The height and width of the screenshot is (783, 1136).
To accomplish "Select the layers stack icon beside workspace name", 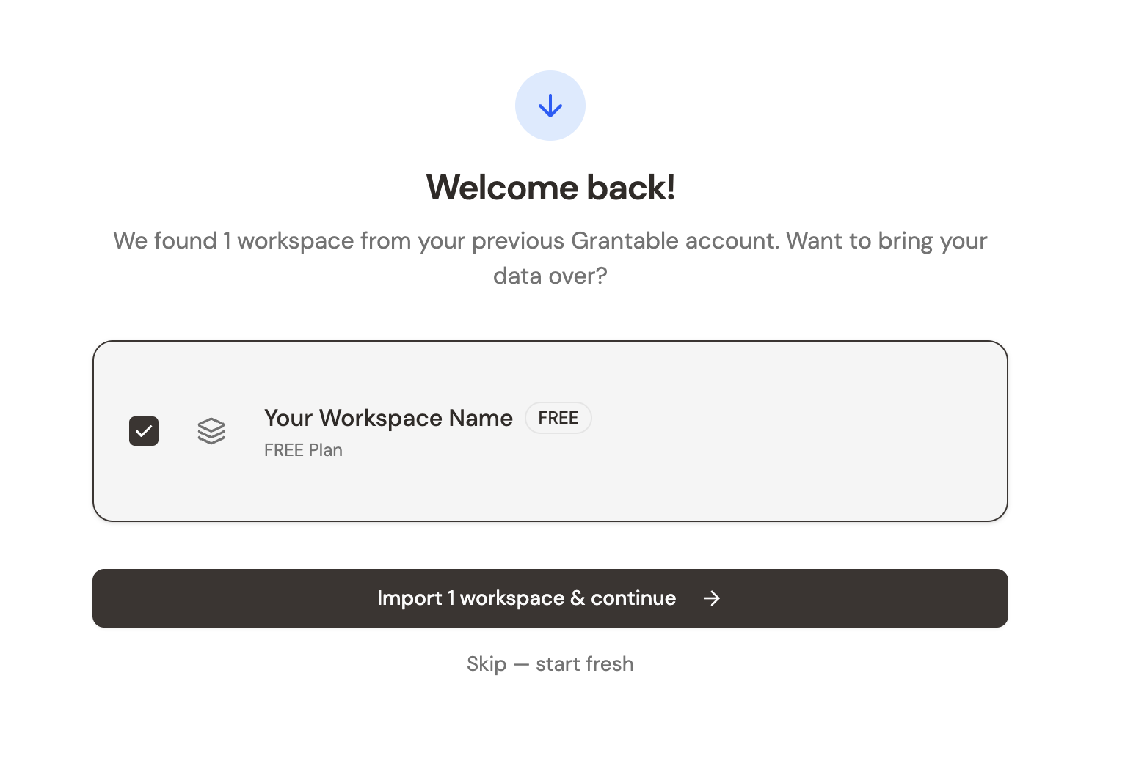I will [211, 431].
